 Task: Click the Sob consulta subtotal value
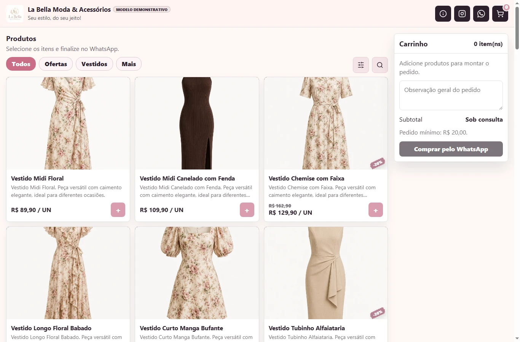coord(484,119)
